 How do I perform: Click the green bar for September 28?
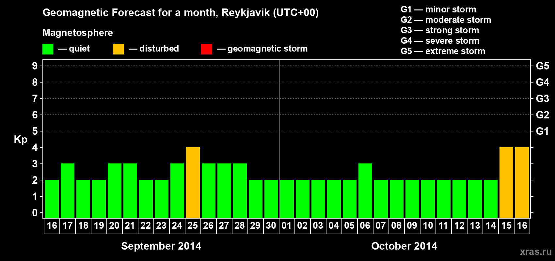pyautogui.click(x=240, y=191)
